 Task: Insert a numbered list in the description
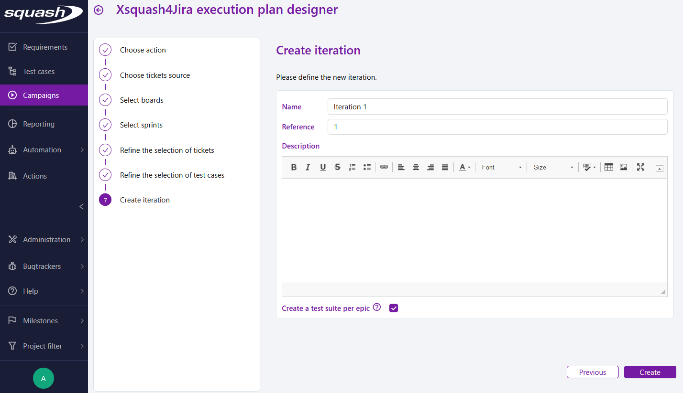pyautogui.click(x=353, y=167)
